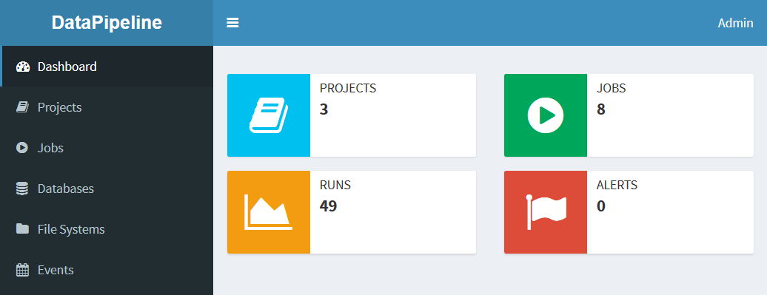Click the green play icon on the Jobs card
The image size is (767, 295).
[x=546, y=115]
